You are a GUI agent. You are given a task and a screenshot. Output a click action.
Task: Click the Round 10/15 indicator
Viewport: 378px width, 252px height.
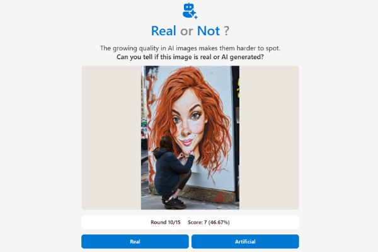[165, 222]
